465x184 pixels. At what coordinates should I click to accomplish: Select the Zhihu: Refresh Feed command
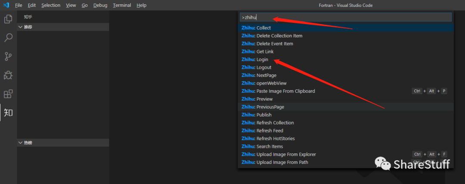pyautogui.click(x=346, y=131)
